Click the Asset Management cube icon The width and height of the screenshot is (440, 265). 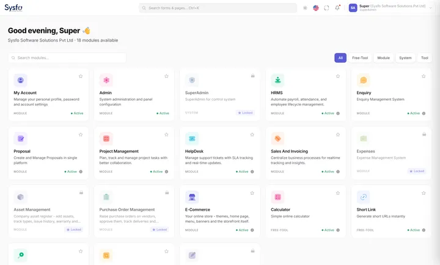click(21, 197)
